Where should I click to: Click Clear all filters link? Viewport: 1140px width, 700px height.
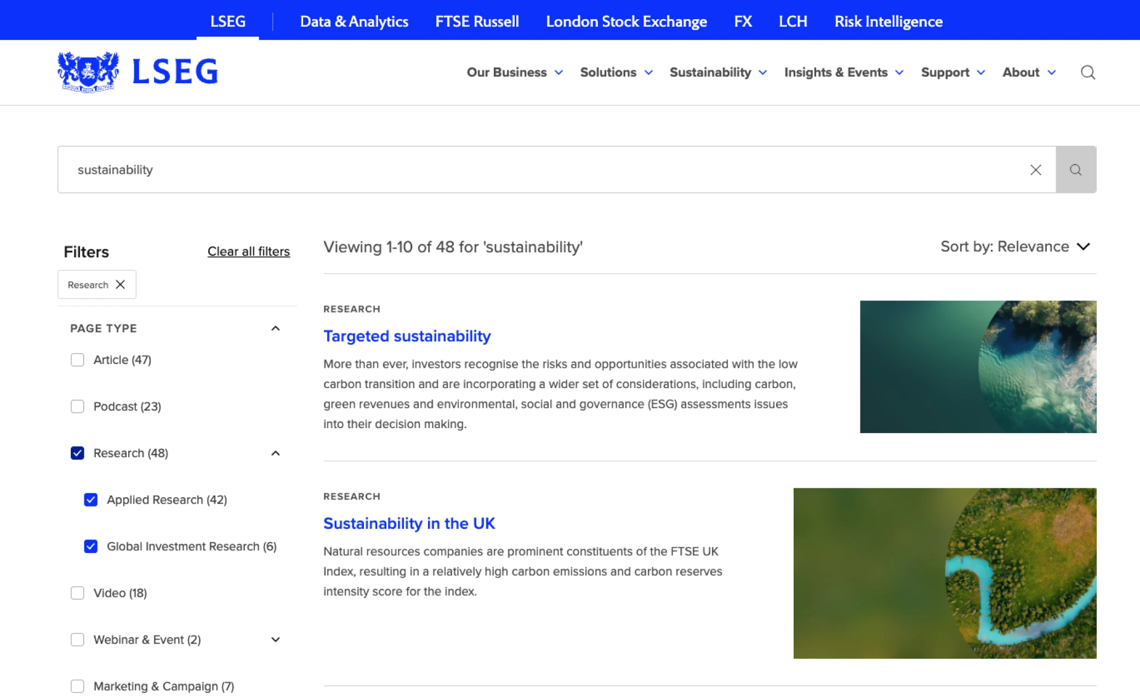[248, 252]
